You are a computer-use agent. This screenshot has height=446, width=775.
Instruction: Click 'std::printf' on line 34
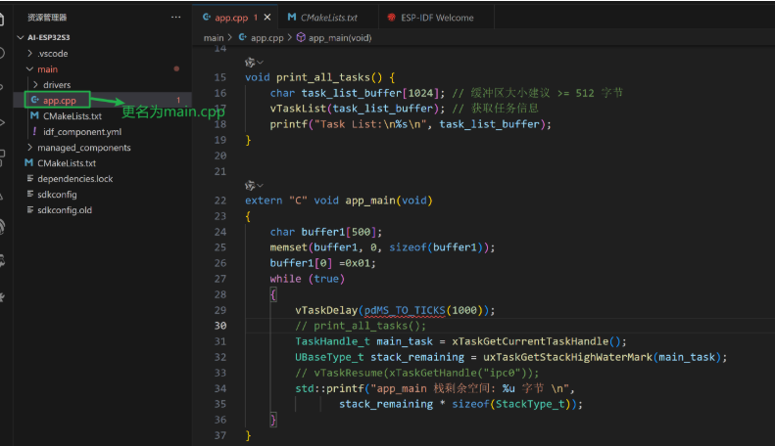click(x=329, y=388)
